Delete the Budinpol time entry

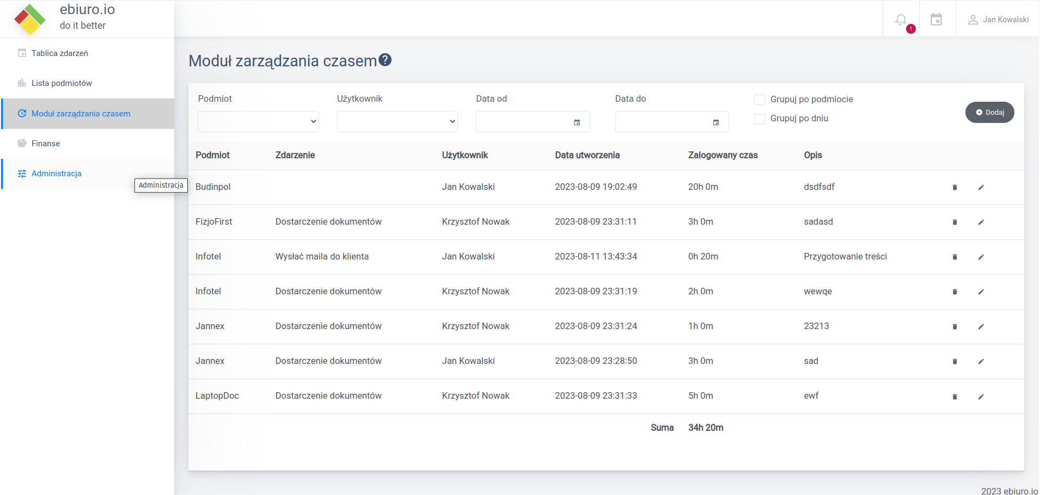coord(955,187)
